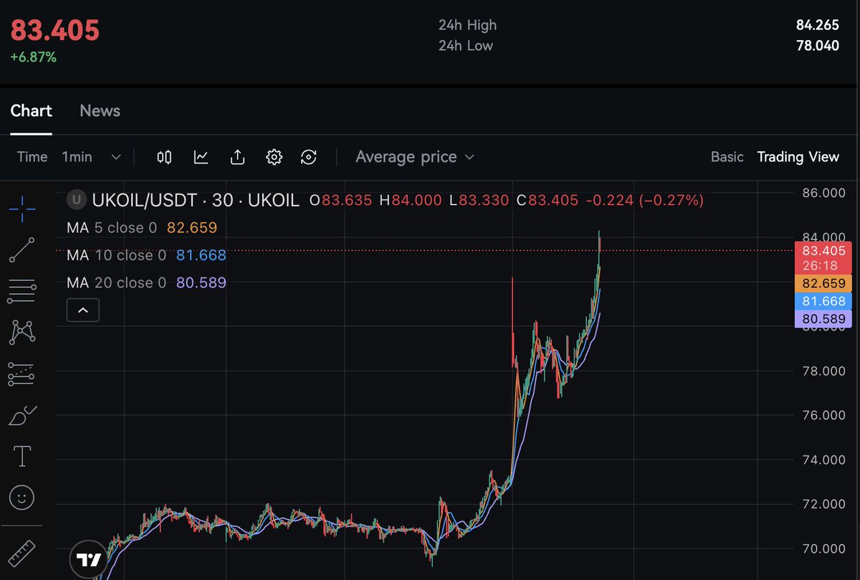Click the -0.224 (-0.27%) change text
The height and width of the screenshot is (580, 860).
tap(644, 200)
